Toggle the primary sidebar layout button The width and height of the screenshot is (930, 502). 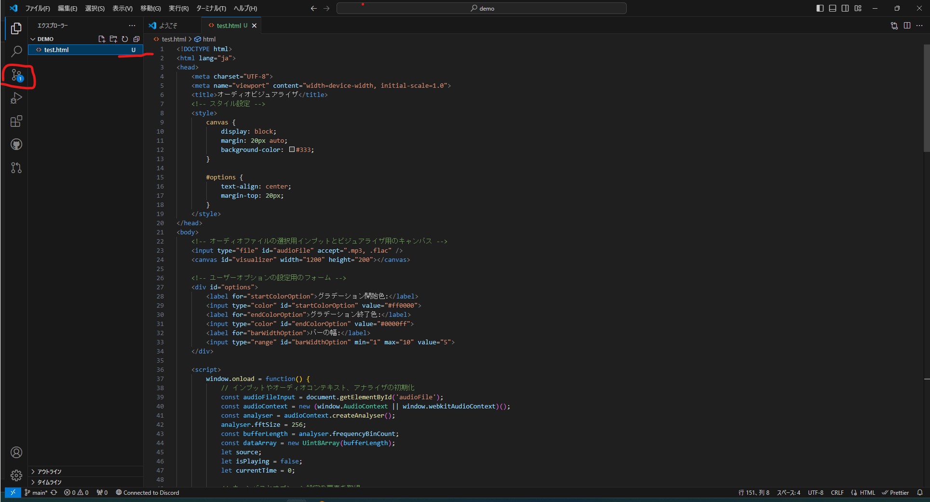tap(820, 8)
